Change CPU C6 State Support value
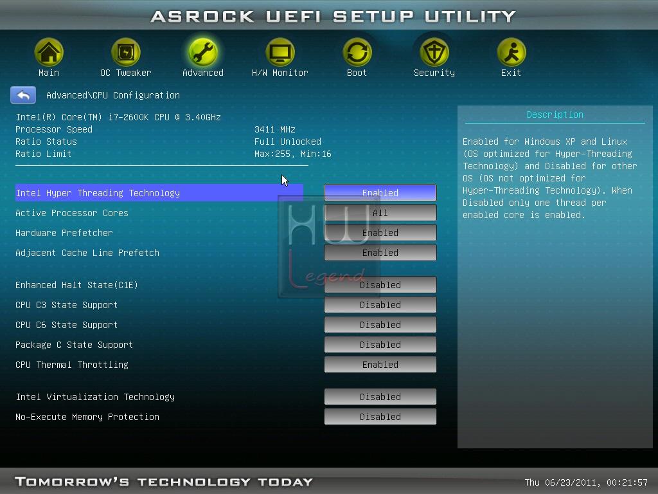 coord(380,325)
